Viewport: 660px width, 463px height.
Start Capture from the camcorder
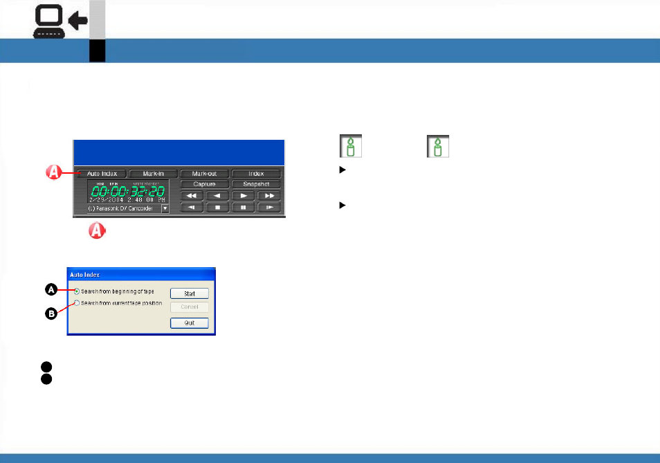[204, 184]
